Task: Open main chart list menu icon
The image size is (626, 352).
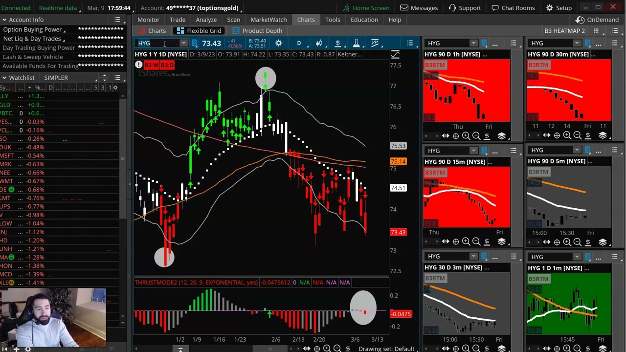Action: point(410,43)
